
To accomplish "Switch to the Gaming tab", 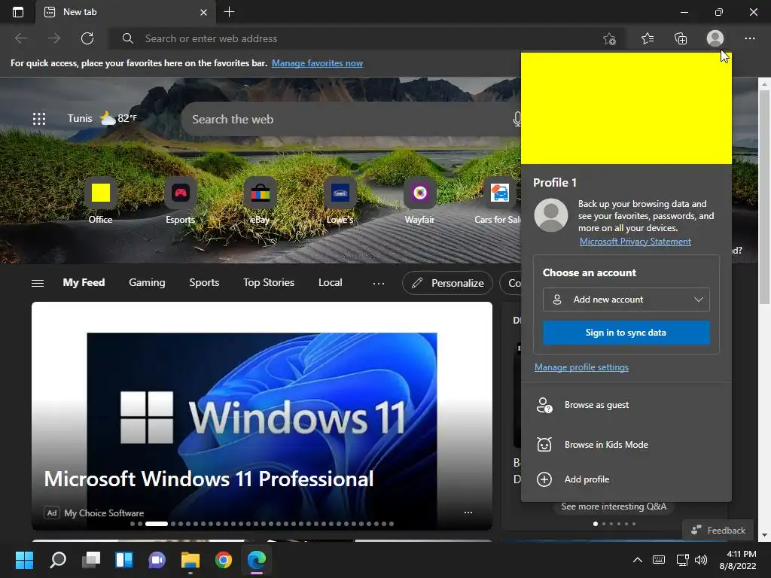I will coord(147,283).
